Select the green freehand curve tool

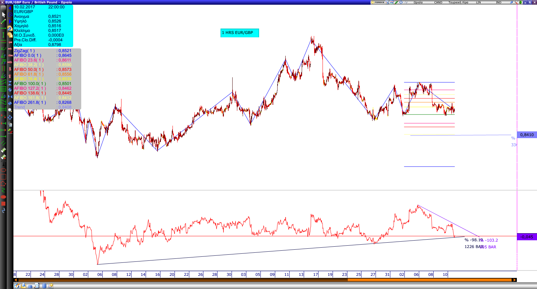coord(3,190)
